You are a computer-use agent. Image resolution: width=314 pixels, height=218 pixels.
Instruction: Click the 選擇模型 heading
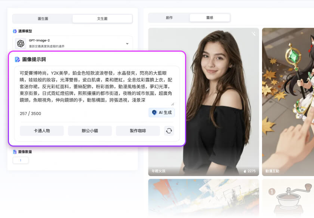click(25, 31)
